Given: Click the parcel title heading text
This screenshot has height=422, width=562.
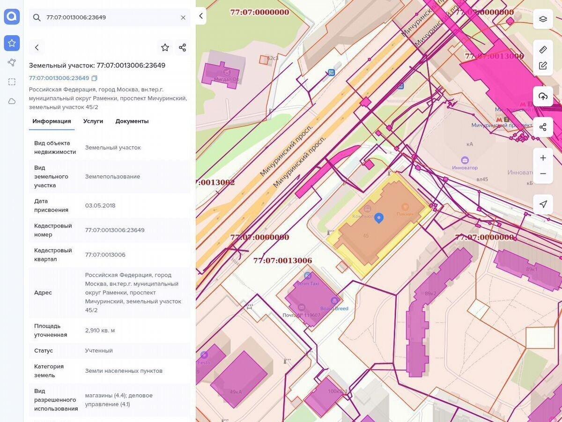Looking at the screenshot, I should pyautogui.click(x=97, y=65).
